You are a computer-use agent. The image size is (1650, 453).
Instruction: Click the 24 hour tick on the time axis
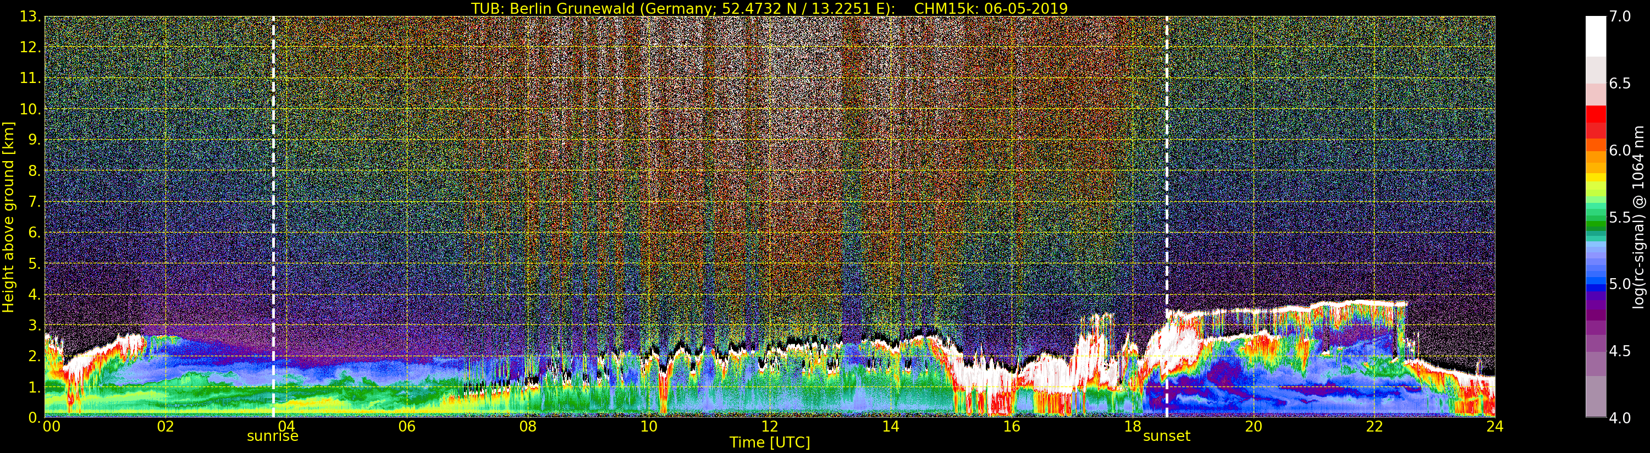click(1494, 427)
